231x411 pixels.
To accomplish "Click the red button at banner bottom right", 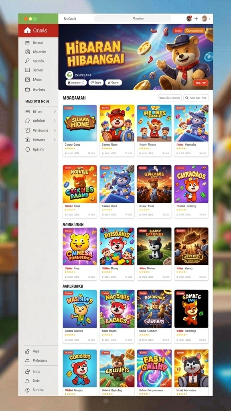I will click(x=201, y=83).
